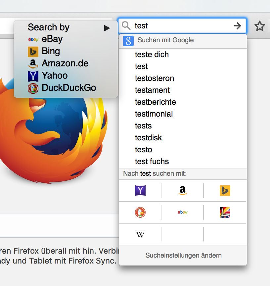Select suggestion testberichte
270x286 pixels.
pyautogui.click(x=183, y=102)
